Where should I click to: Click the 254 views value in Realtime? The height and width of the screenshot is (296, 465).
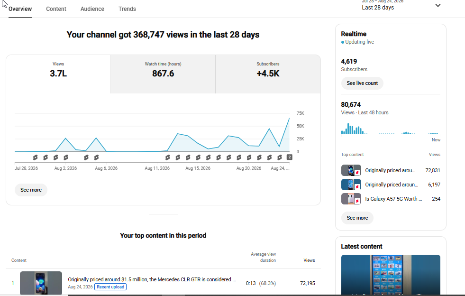click(436, 199)
